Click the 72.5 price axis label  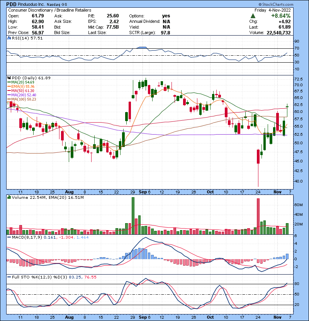[x=298, y=79]
